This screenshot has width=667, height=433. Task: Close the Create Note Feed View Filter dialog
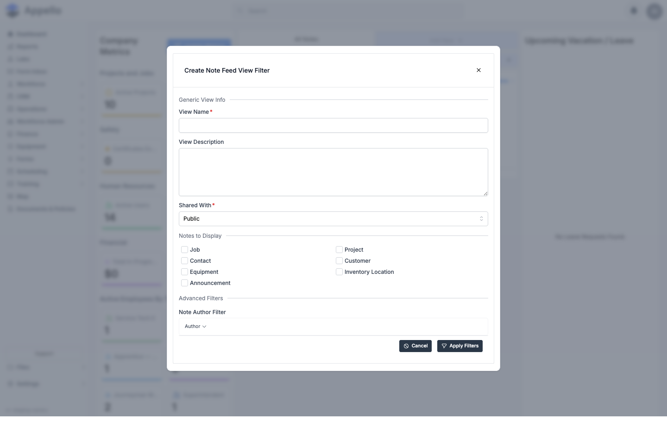tap(478, 70)
